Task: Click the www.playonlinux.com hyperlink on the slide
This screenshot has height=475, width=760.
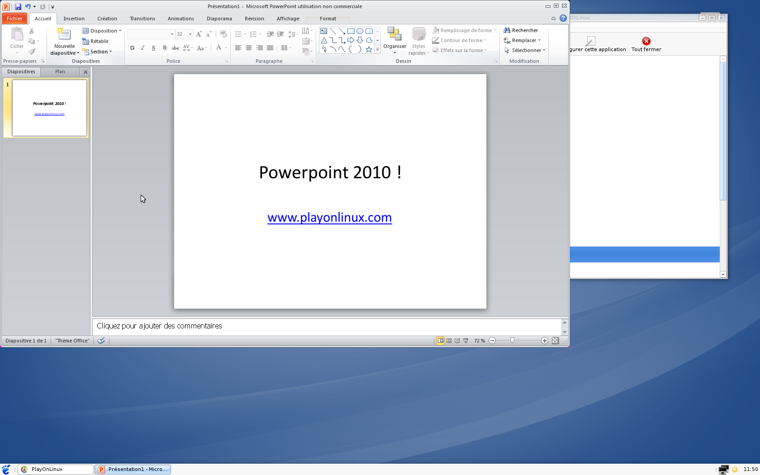Action: [329, 218]
